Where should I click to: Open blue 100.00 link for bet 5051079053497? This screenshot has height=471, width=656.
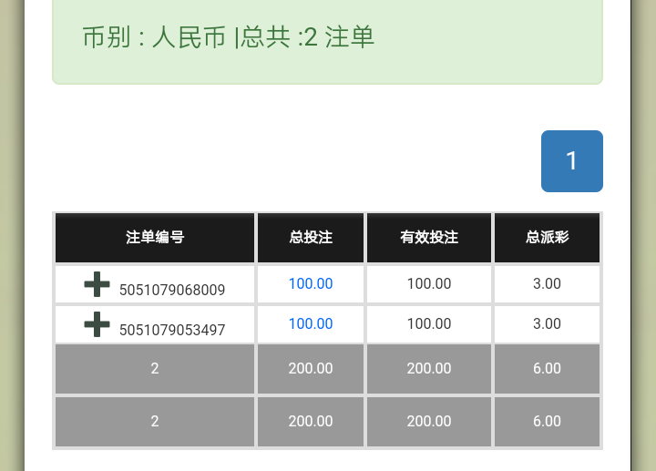pyautogui.click(x=311, y=324)
